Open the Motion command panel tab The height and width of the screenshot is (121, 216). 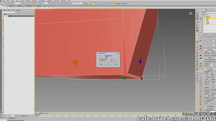pyautogui.click(x=211, y=10)
